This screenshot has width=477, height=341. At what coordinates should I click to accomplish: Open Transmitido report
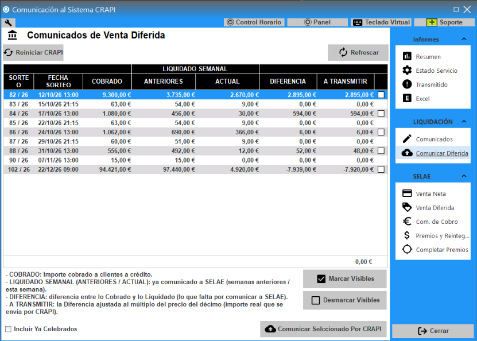coord(432,84)
